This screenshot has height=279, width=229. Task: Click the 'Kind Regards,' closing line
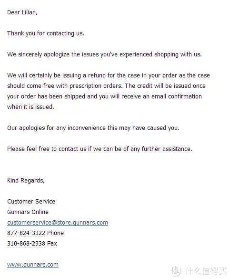tap(26, 181)
